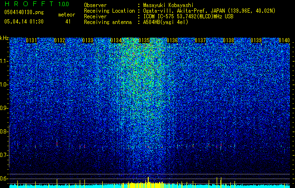The height and width of the screenshot is (188, 295).
Task: Click the 1.1 kHz axis label
Action: click(x=4, y=61)
